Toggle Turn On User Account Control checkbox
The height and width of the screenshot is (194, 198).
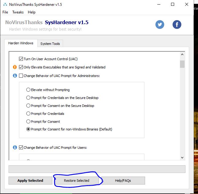tap(21, 59)
